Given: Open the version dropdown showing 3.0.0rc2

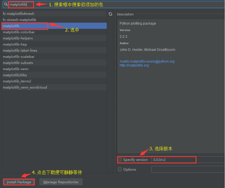Looking at the screenshot, I should [x=188, y=160].
